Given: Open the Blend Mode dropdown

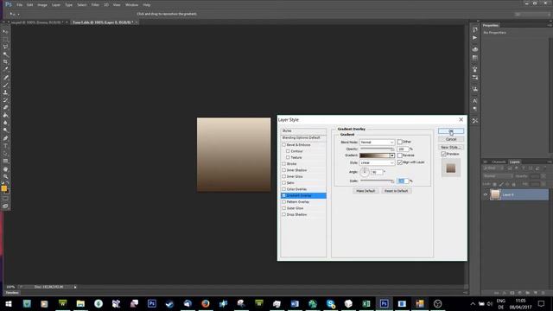Looking at the screenshot, I should click(377, 142).
